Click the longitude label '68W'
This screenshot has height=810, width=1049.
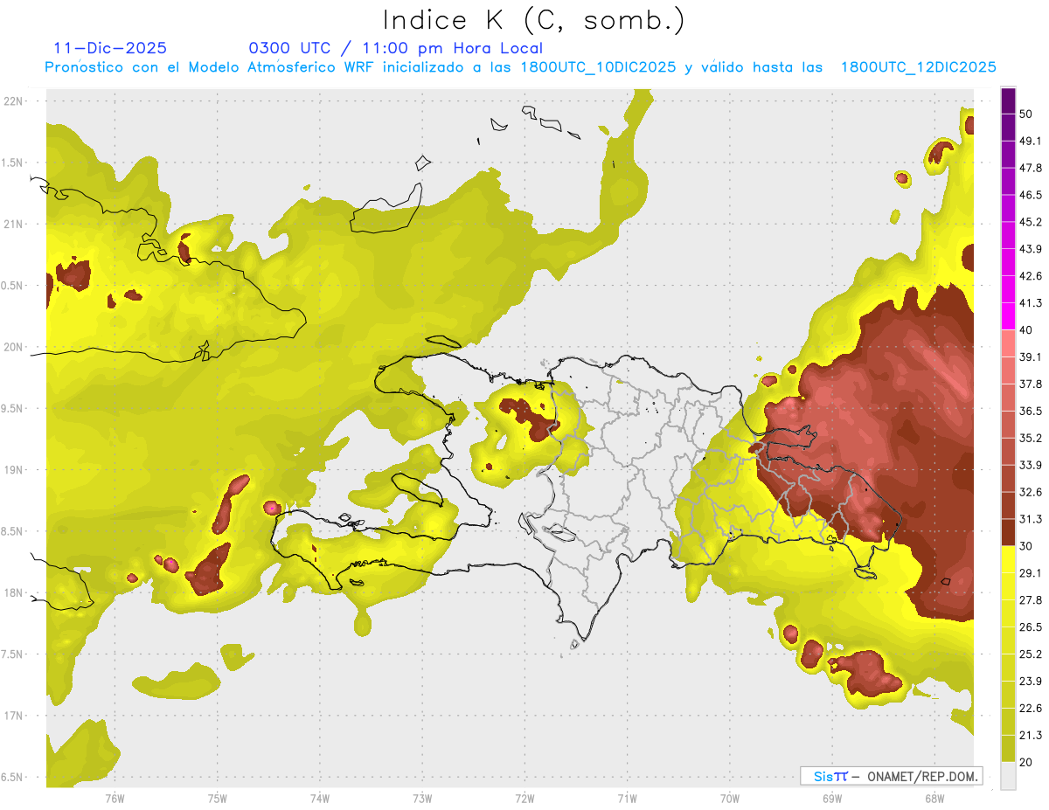pyautogui.click(x=934, y=799)
